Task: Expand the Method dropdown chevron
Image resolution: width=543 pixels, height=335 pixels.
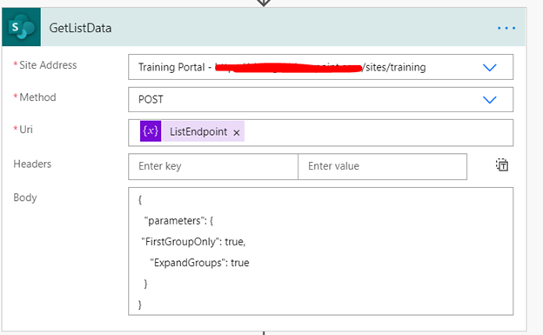Action: pyautogui.click(x=490, y=100)
